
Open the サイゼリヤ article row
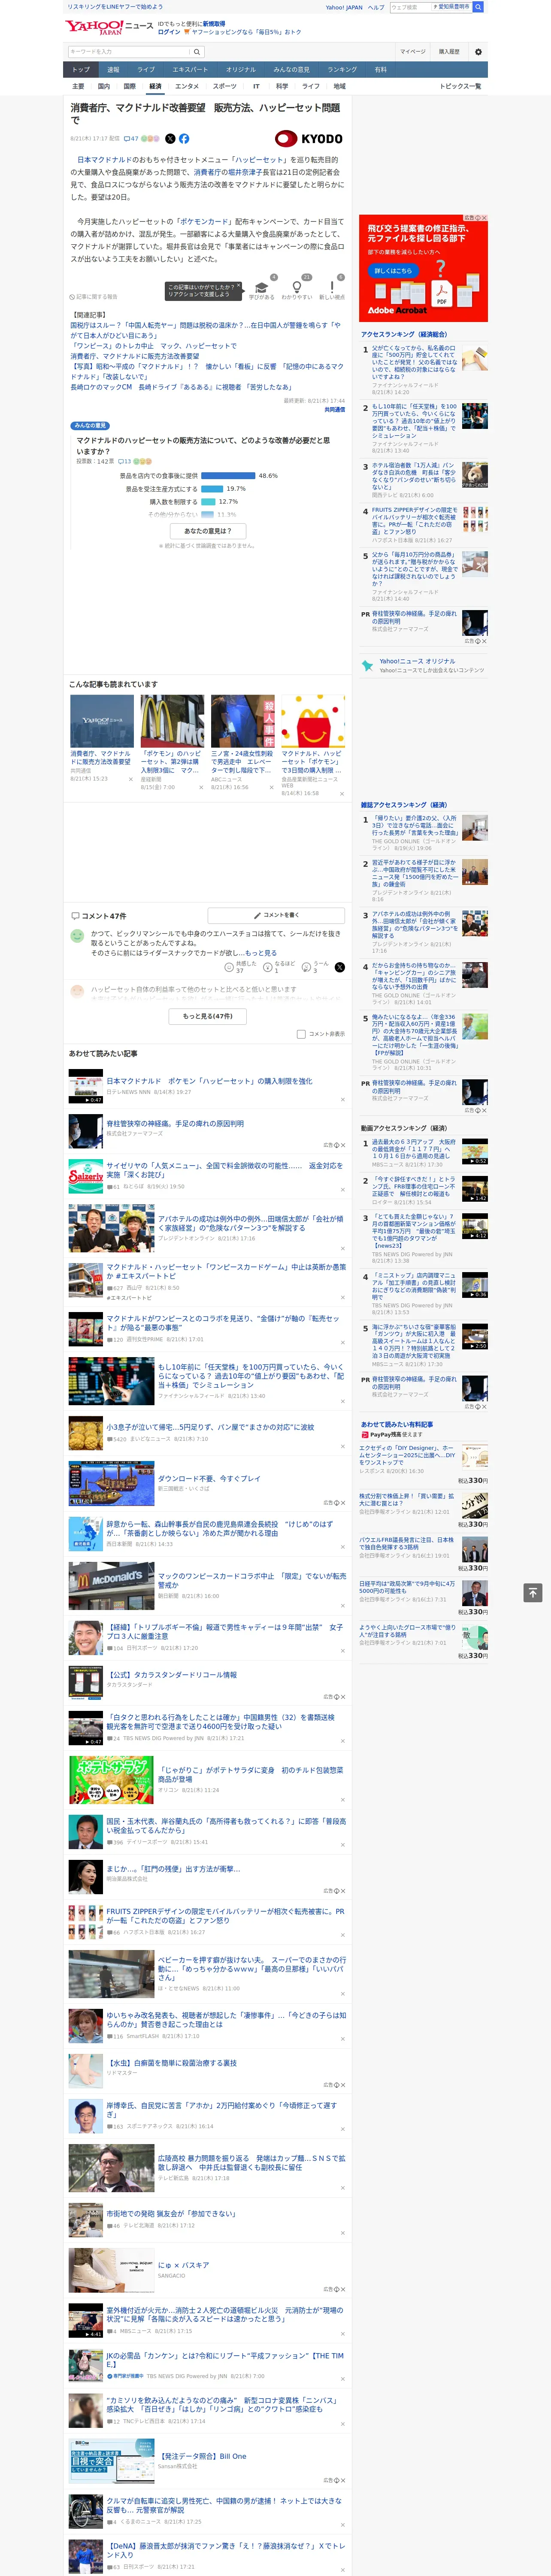click(x=207, y=1176)
